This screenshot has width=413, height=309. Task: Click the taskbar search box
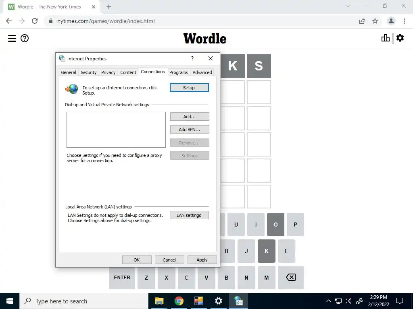[x=84, y=301]
